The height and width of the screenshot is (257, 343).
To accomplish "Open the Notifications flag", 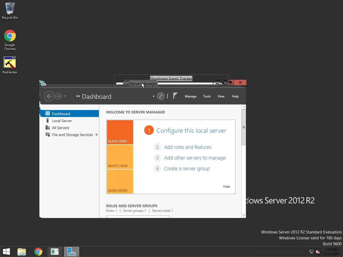I will click(x=175, y=96).
